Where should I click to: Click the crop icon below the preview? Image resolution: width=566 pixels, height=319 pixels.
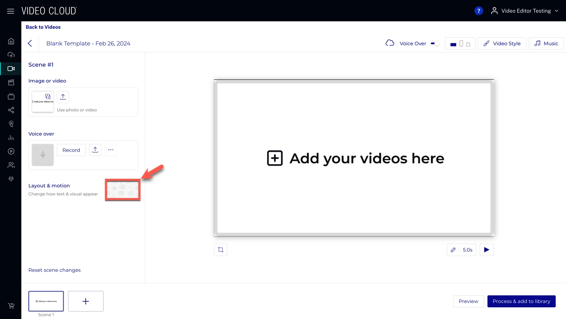[220, 250]
